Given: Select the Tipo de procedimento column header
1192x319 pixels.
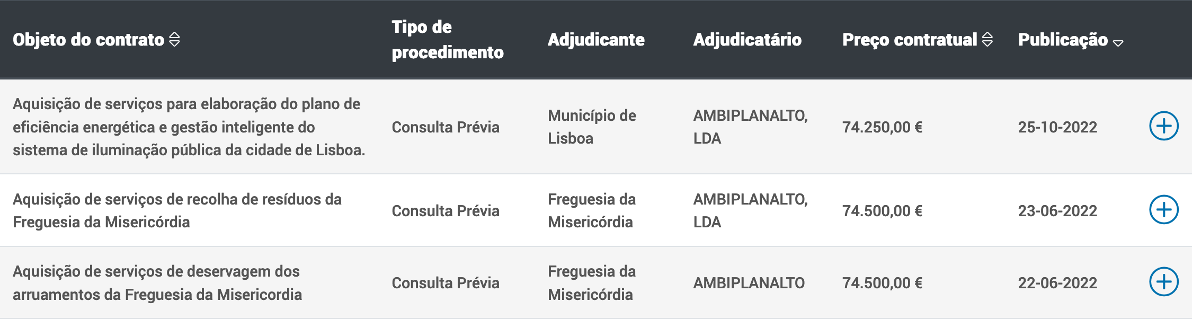Looking at the screenshot, I should (448, 40).
